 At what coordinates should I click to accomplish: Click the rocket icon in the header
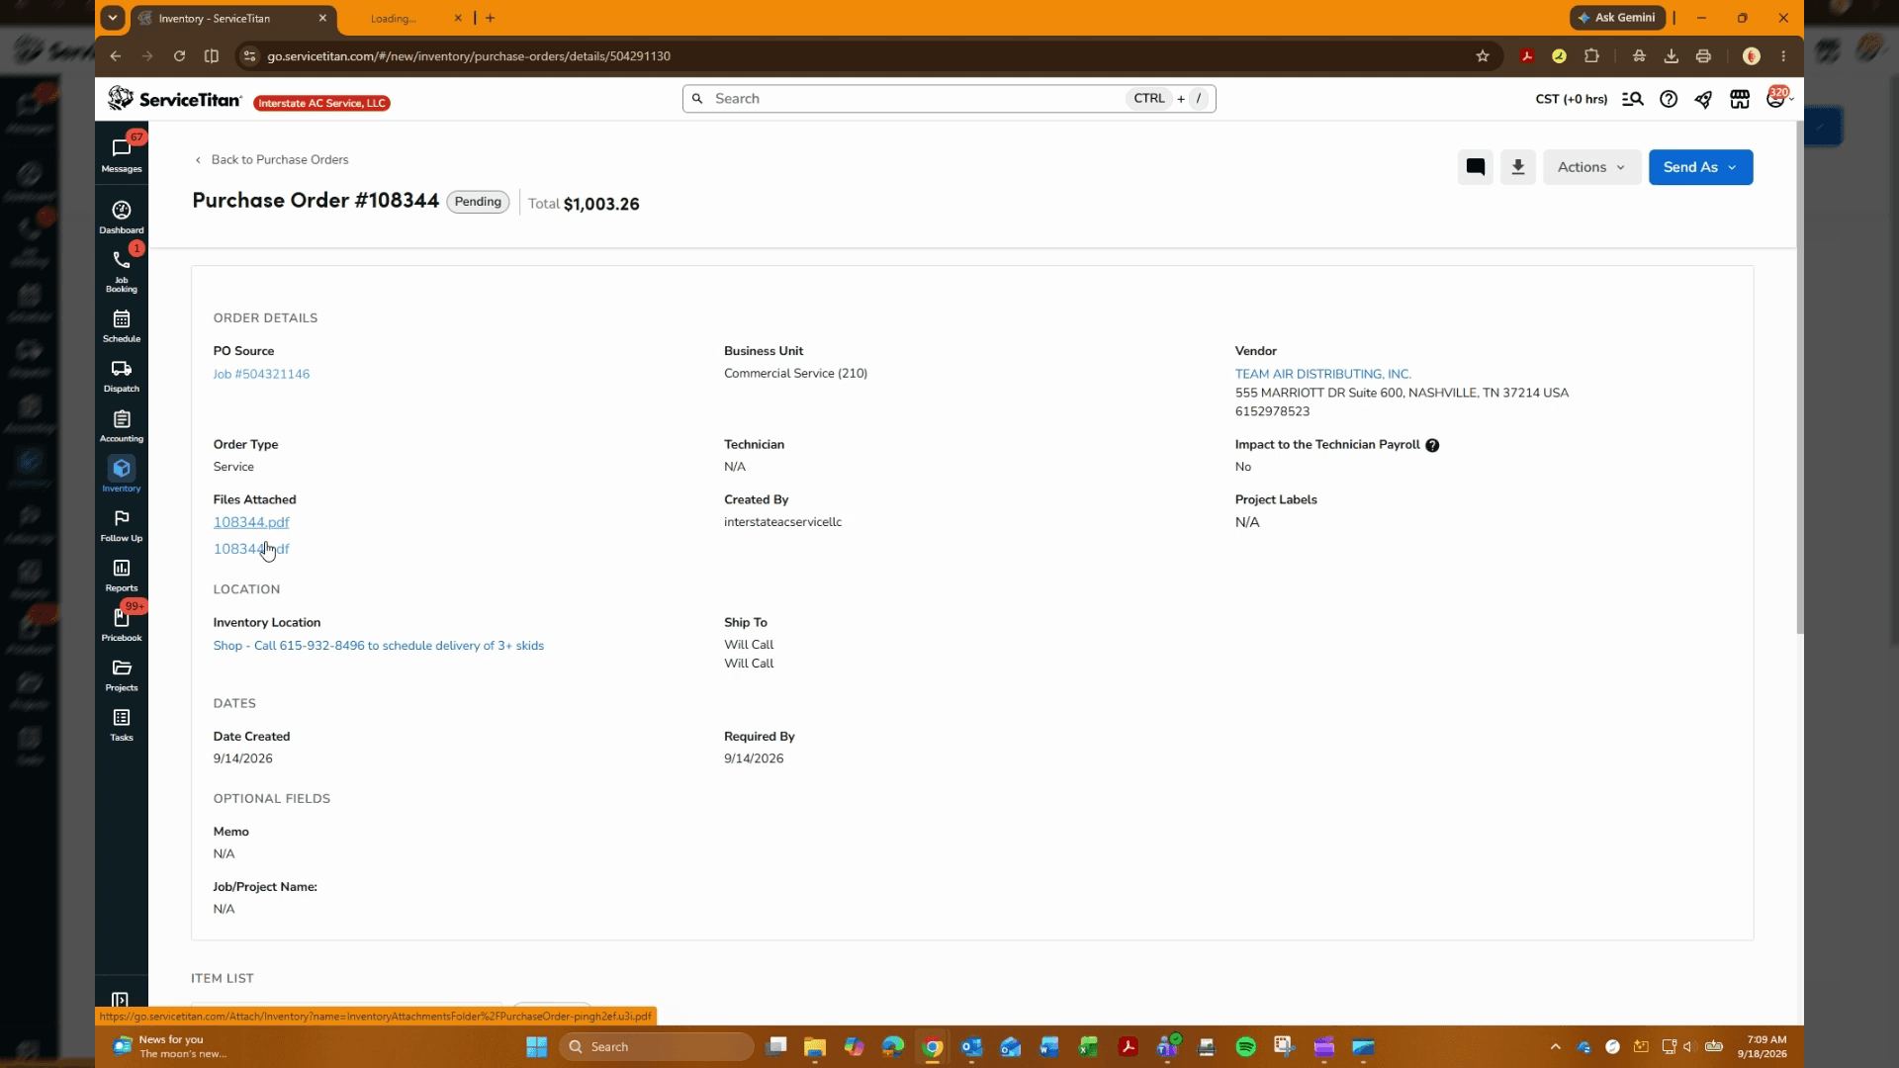tap(1703, 99)
